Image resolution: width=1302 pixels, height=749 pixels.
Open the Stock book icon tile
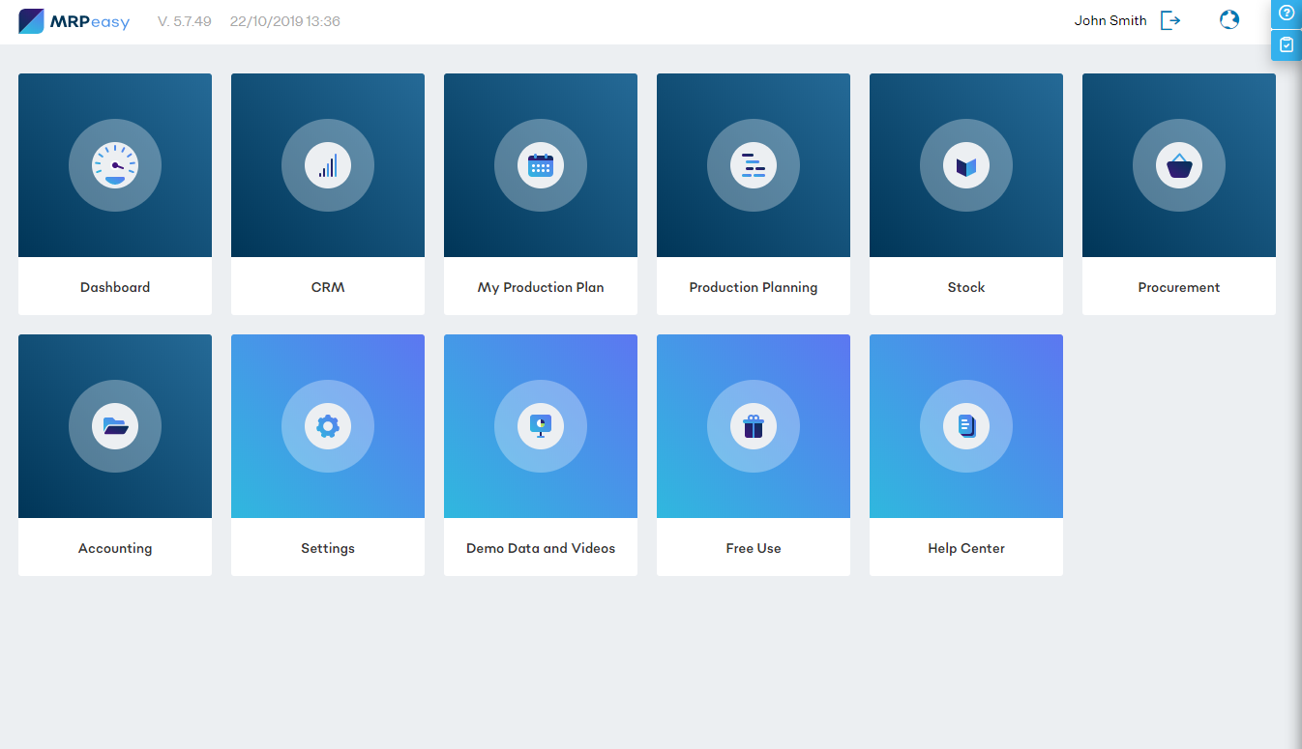point(966,166)
